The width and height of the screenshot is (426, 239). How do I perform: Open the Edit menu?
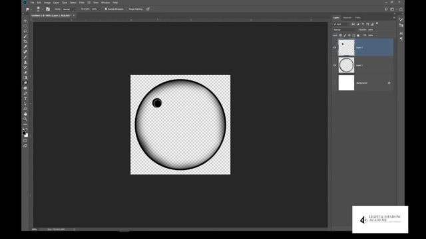click(39, 3)
